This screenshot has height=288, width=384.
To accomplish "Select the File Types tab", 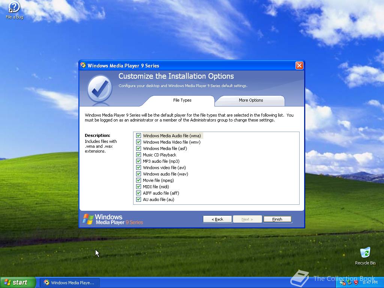I will pos(182,100).
